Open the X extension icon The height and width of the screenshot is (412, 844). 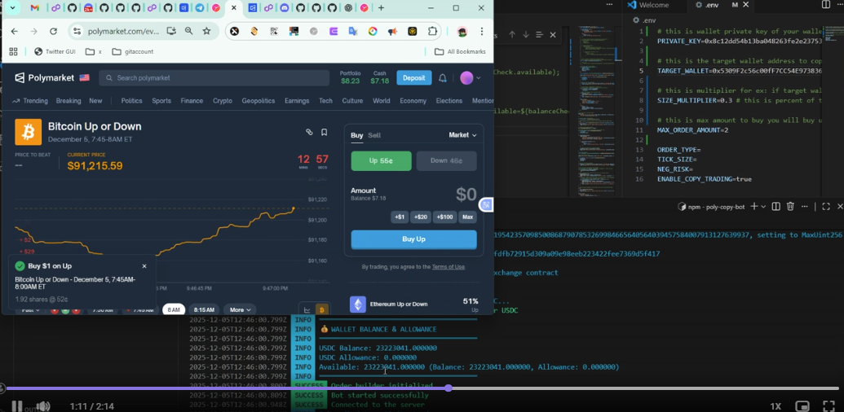point(234,31)
